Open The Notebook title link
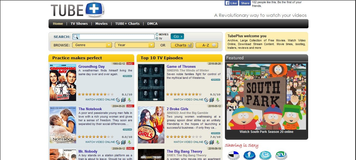The height and width of the screenshot is (160, 356). 90,109
